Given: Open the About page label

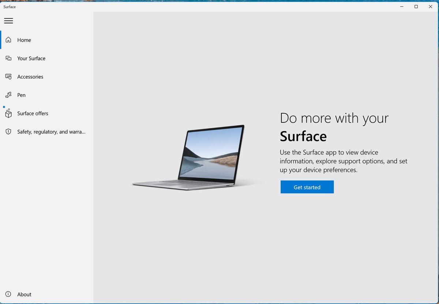Looking at the screenshot, I should pos(25,294).
